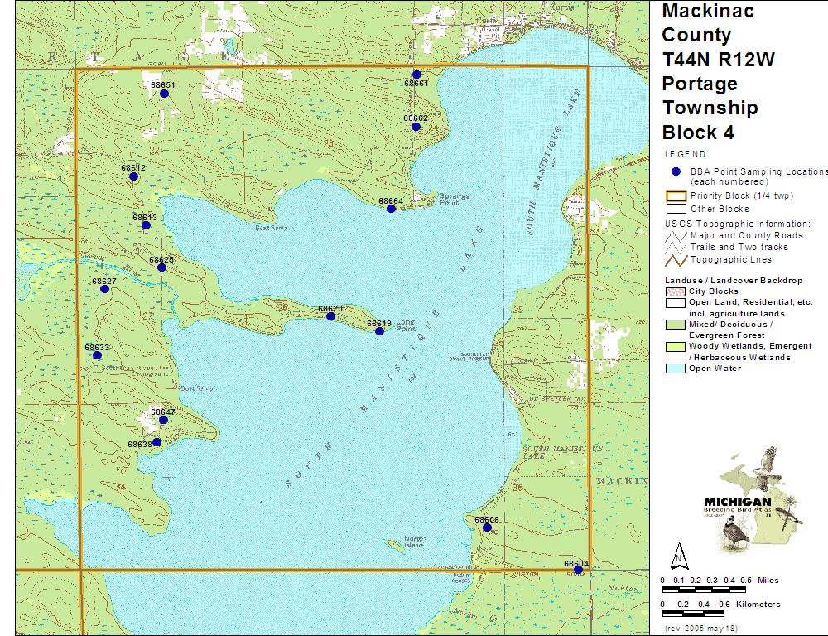Click the Woody Wetlands legend swatch
The width and height of the screenshot is (828, 636).
675,346
